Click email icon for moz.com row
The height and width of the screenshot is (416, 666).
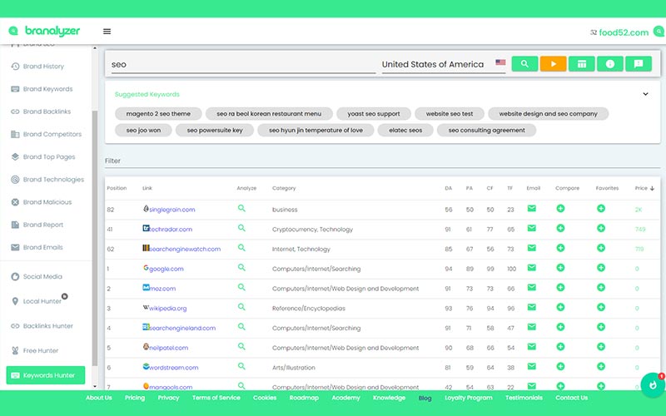click(x=531, y=287)
